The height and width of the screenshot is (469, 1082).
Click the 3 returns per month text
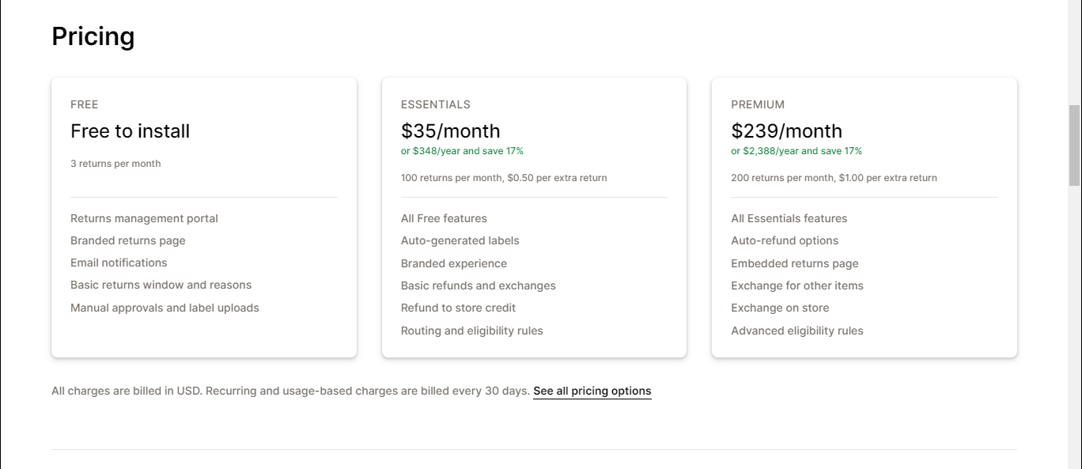coord(115,164)
